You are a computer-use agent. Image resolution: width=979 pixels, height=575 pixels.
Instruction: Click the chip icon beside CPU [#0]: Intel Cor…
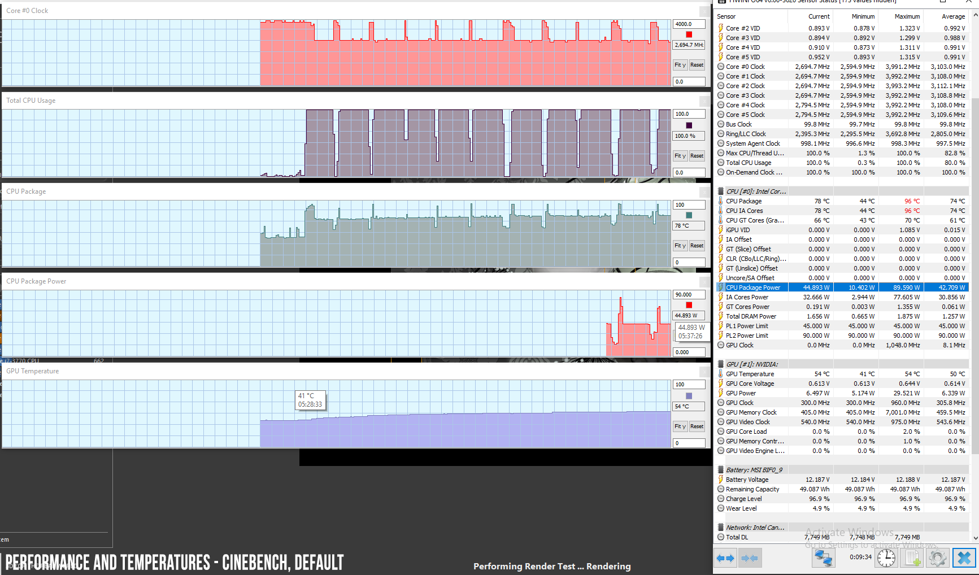[721, 191]
